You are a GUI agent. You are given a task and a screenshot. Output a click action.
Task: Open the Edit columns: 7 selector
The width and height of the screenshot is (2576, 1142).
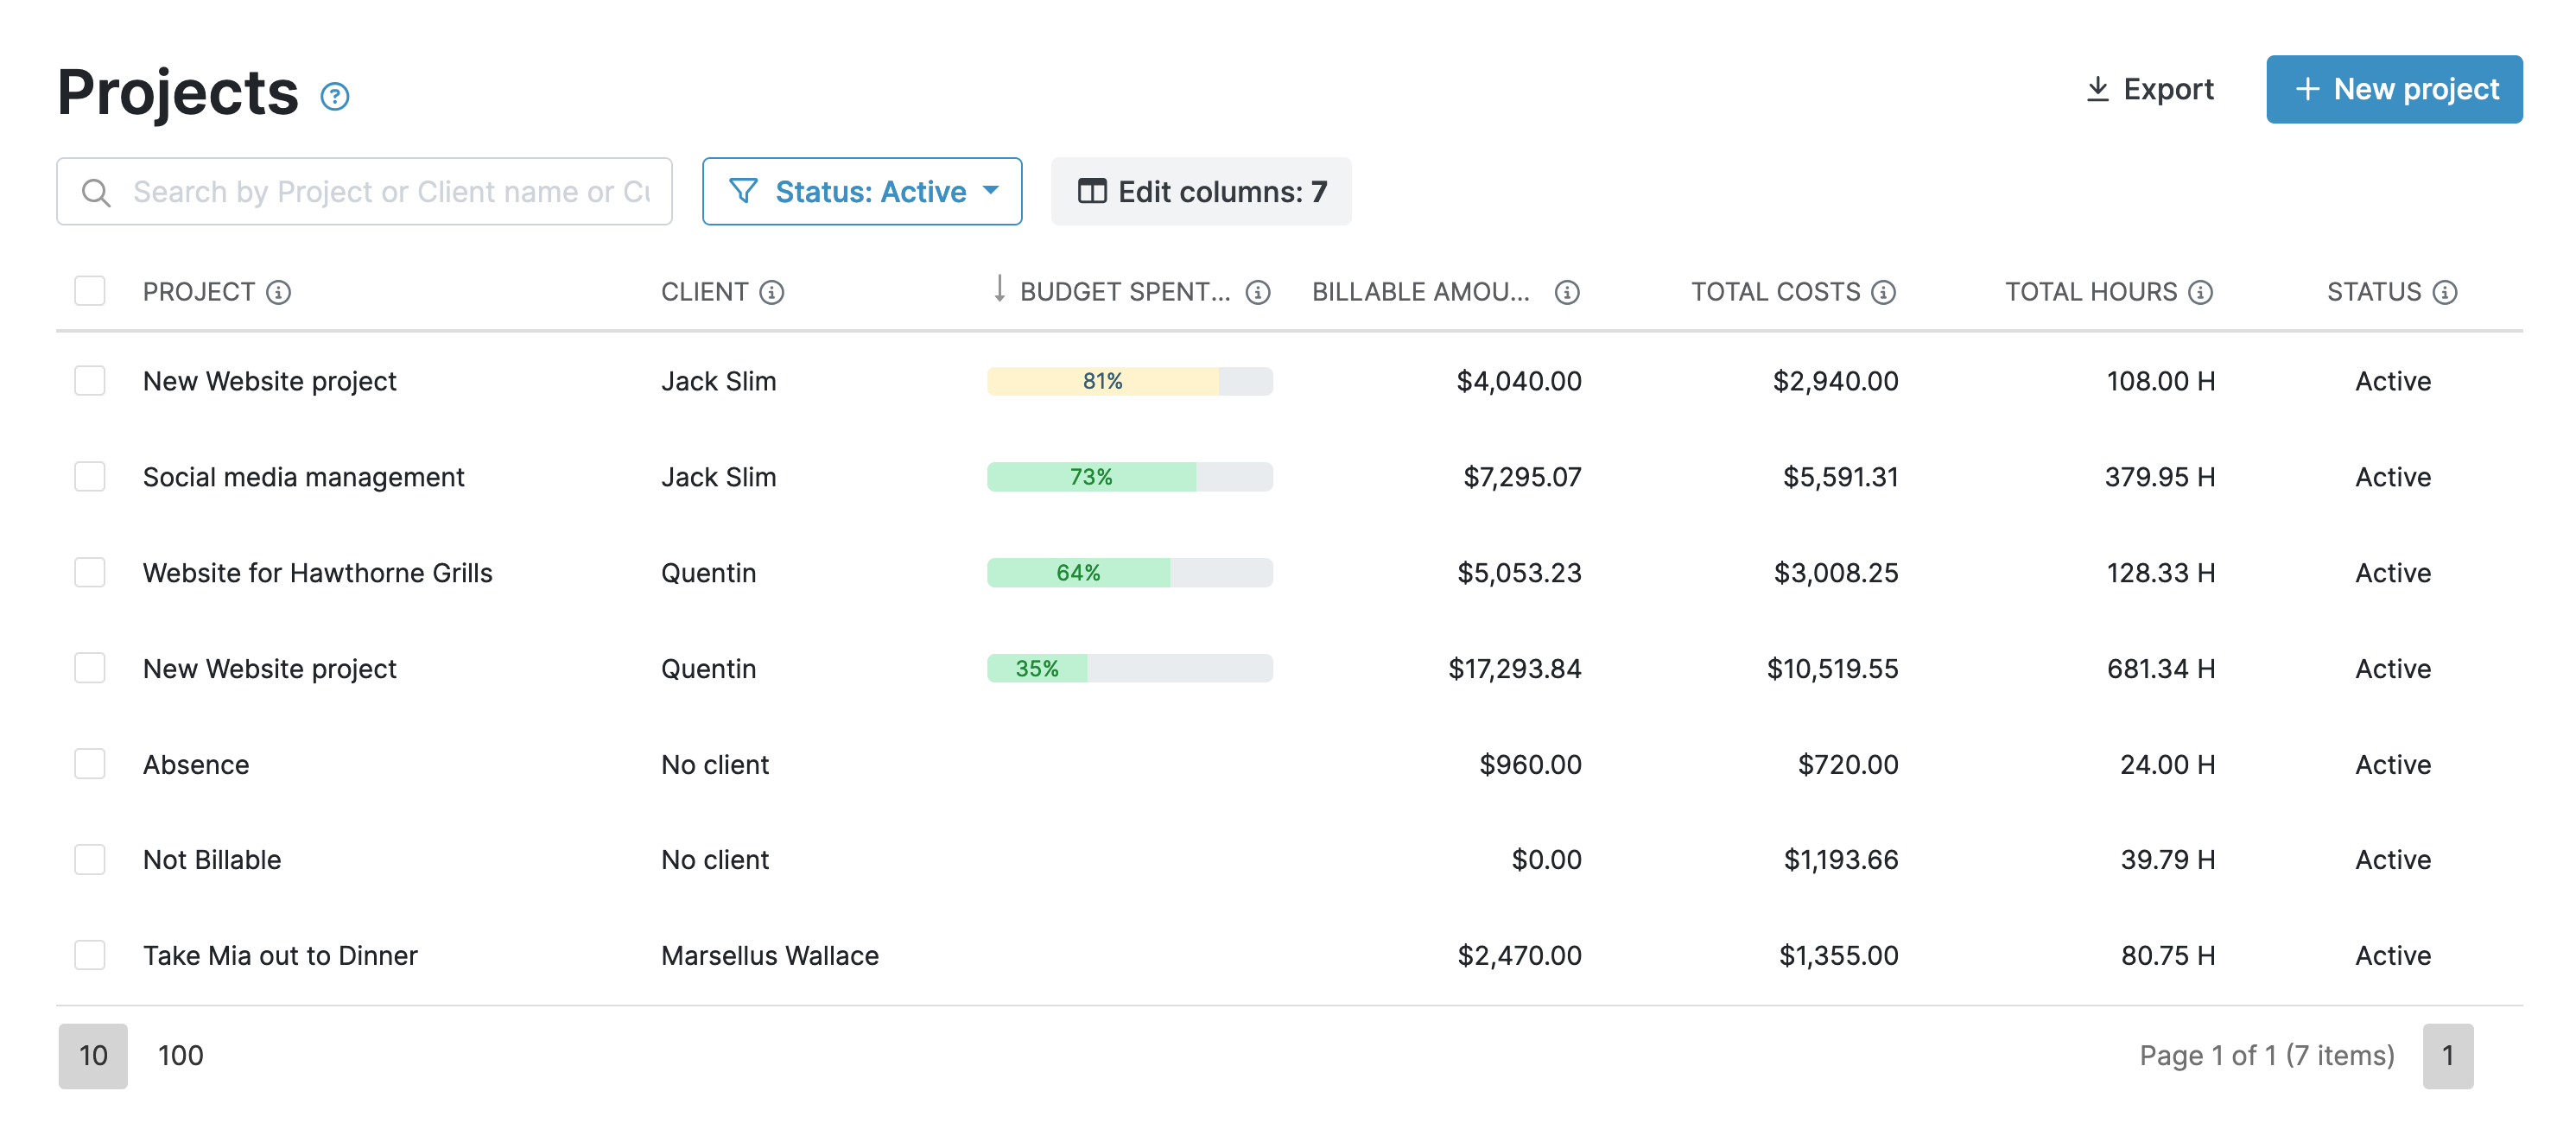(1200, 191)
